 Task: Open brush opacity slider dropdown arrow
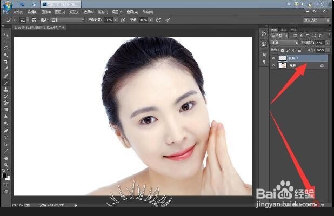coord(115,20)
